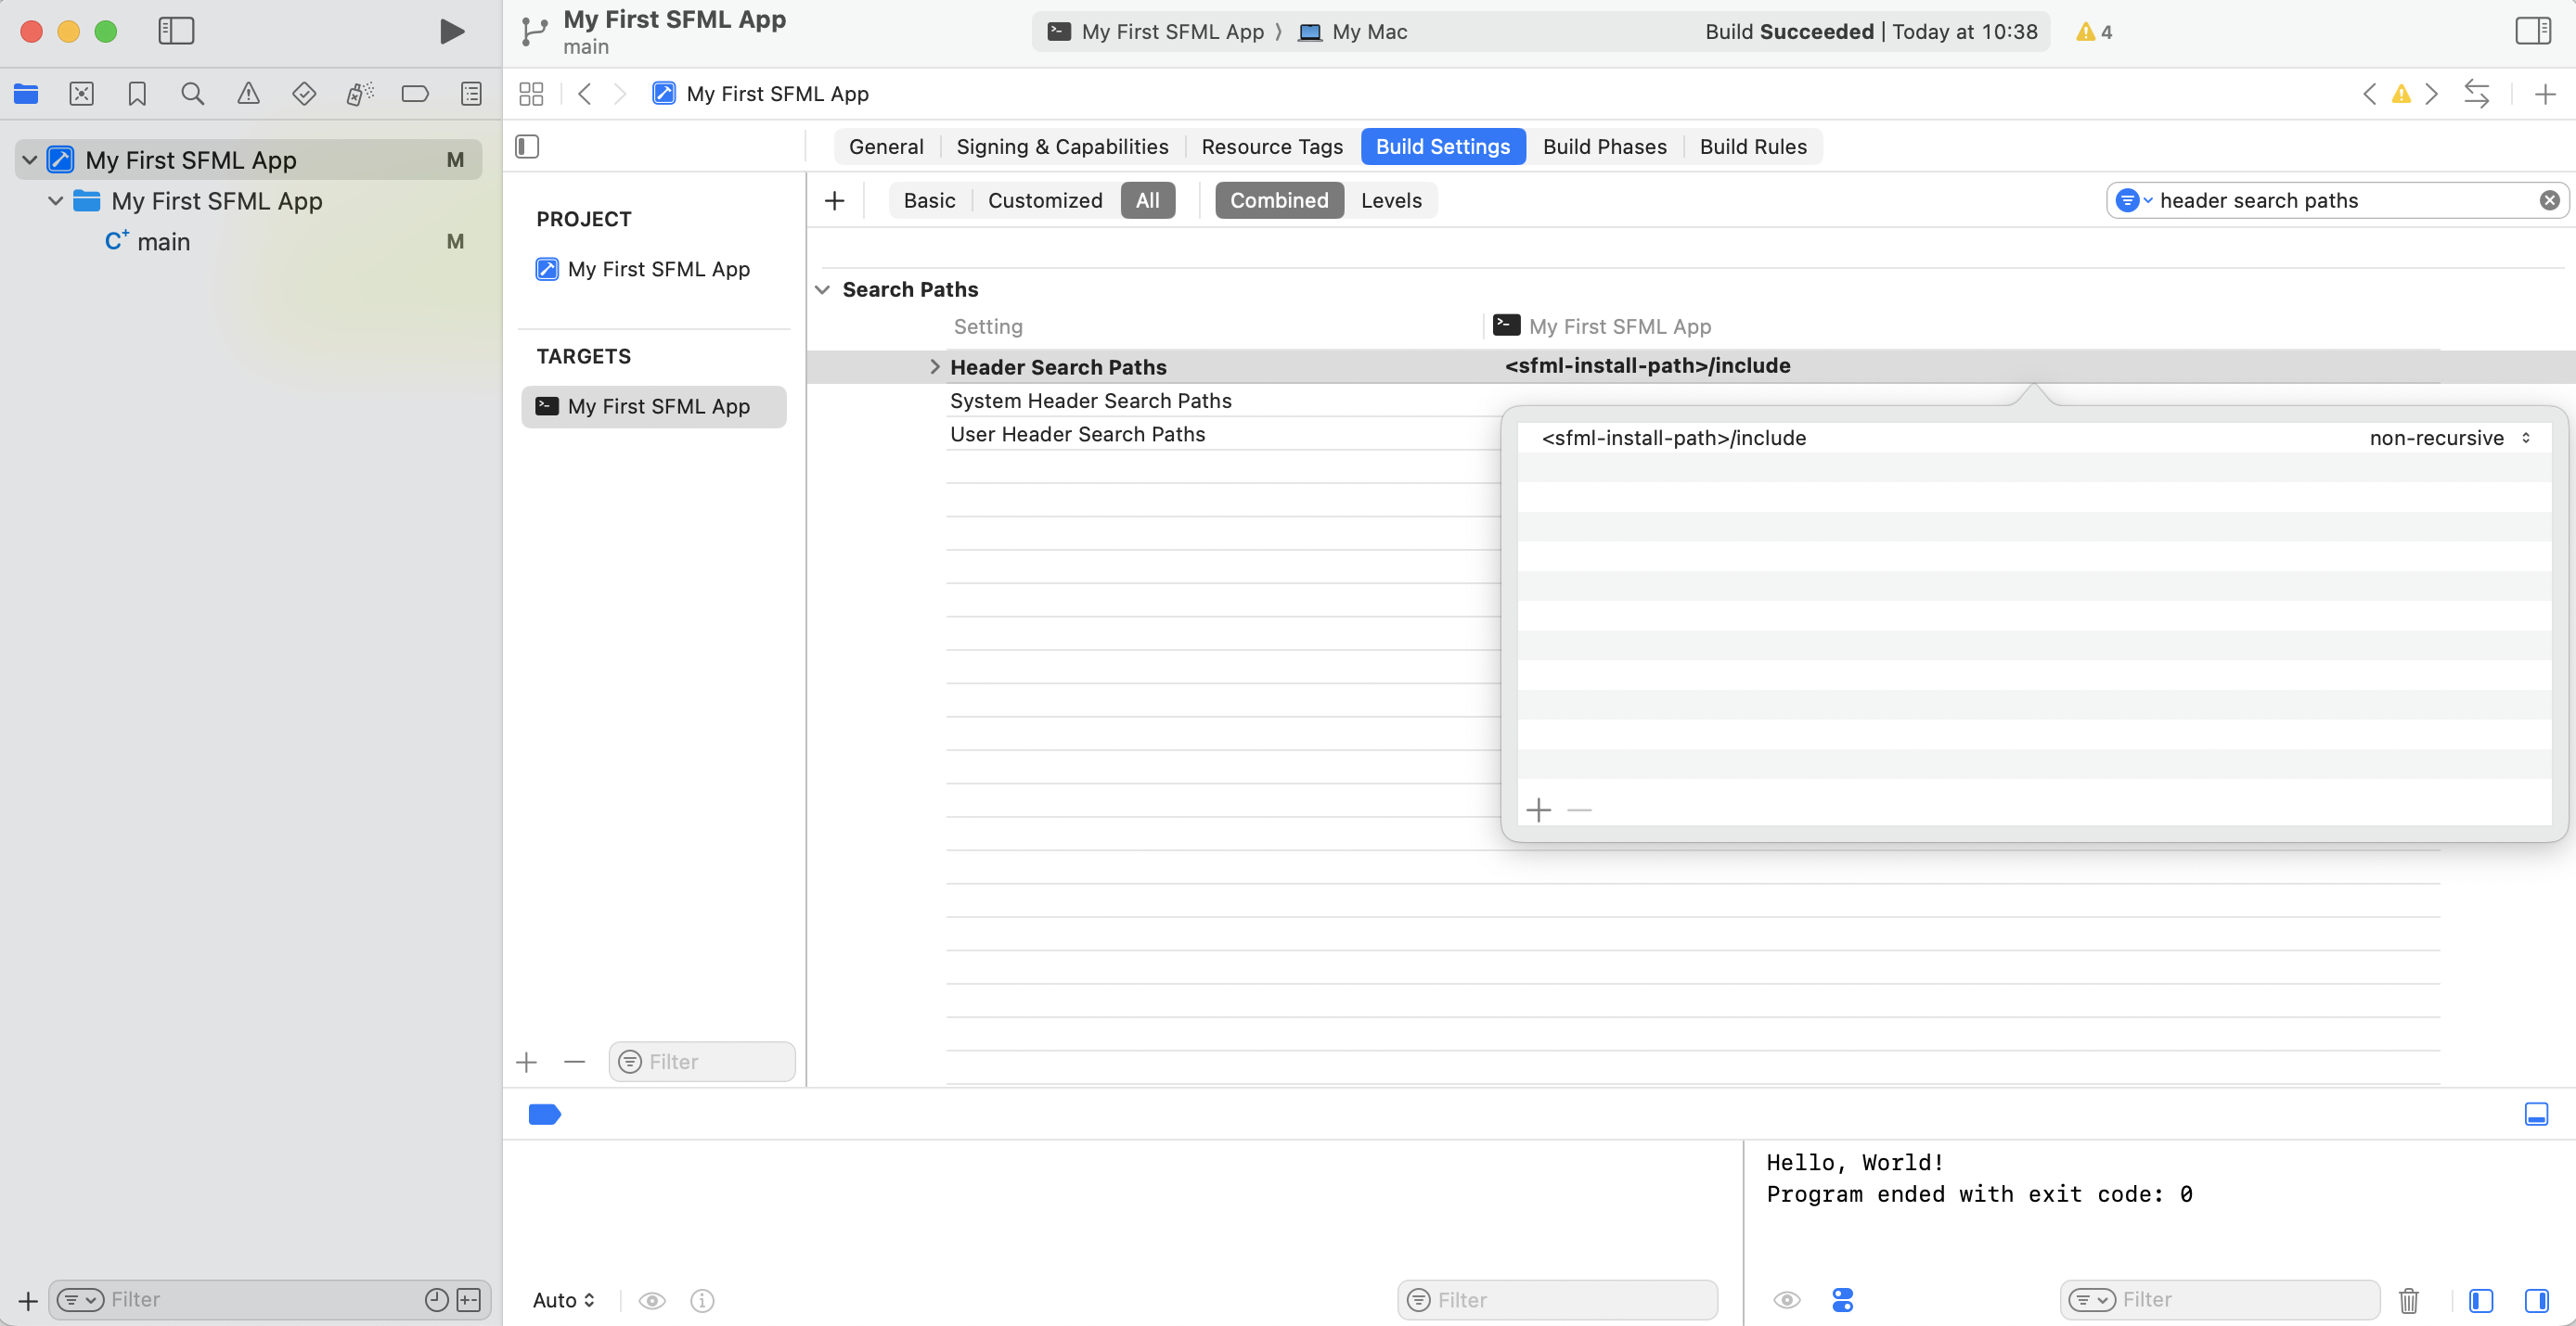Viewport: 2576px width, 1326px height.
Task: Open the Find navigator magnifying glass
Action: tap(192, 93)
